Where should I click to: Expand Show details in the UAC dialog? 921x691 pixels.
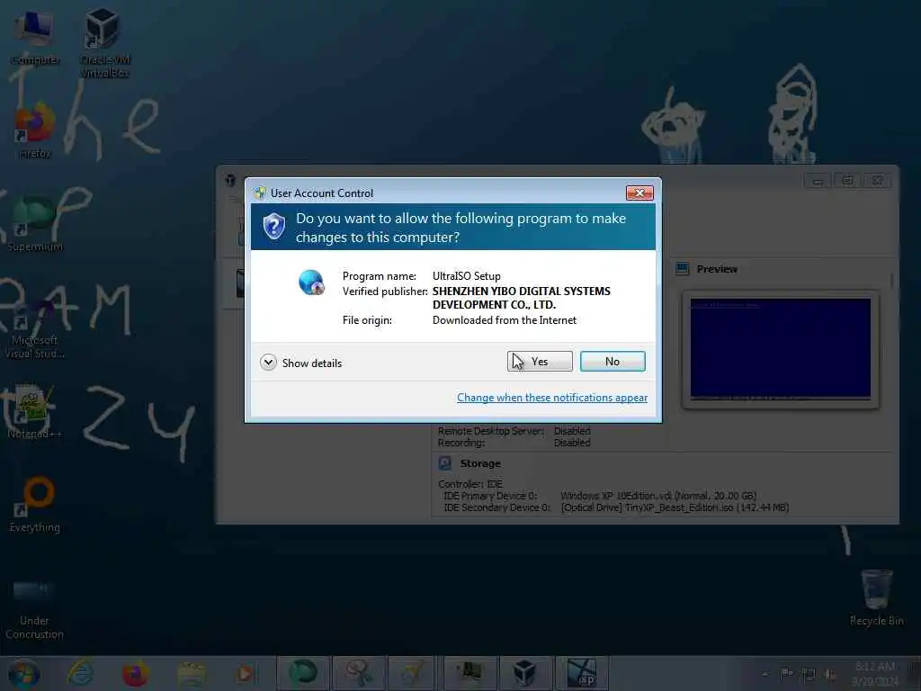click(300, 363)
